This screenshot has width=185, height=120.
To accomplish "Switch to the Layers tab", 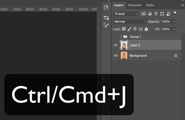I will coord(119,5).
